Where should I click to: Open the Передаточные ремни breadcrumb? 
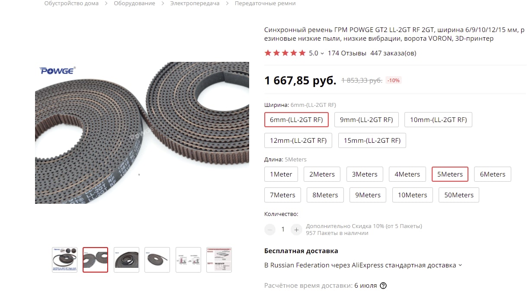pos(265,3)
